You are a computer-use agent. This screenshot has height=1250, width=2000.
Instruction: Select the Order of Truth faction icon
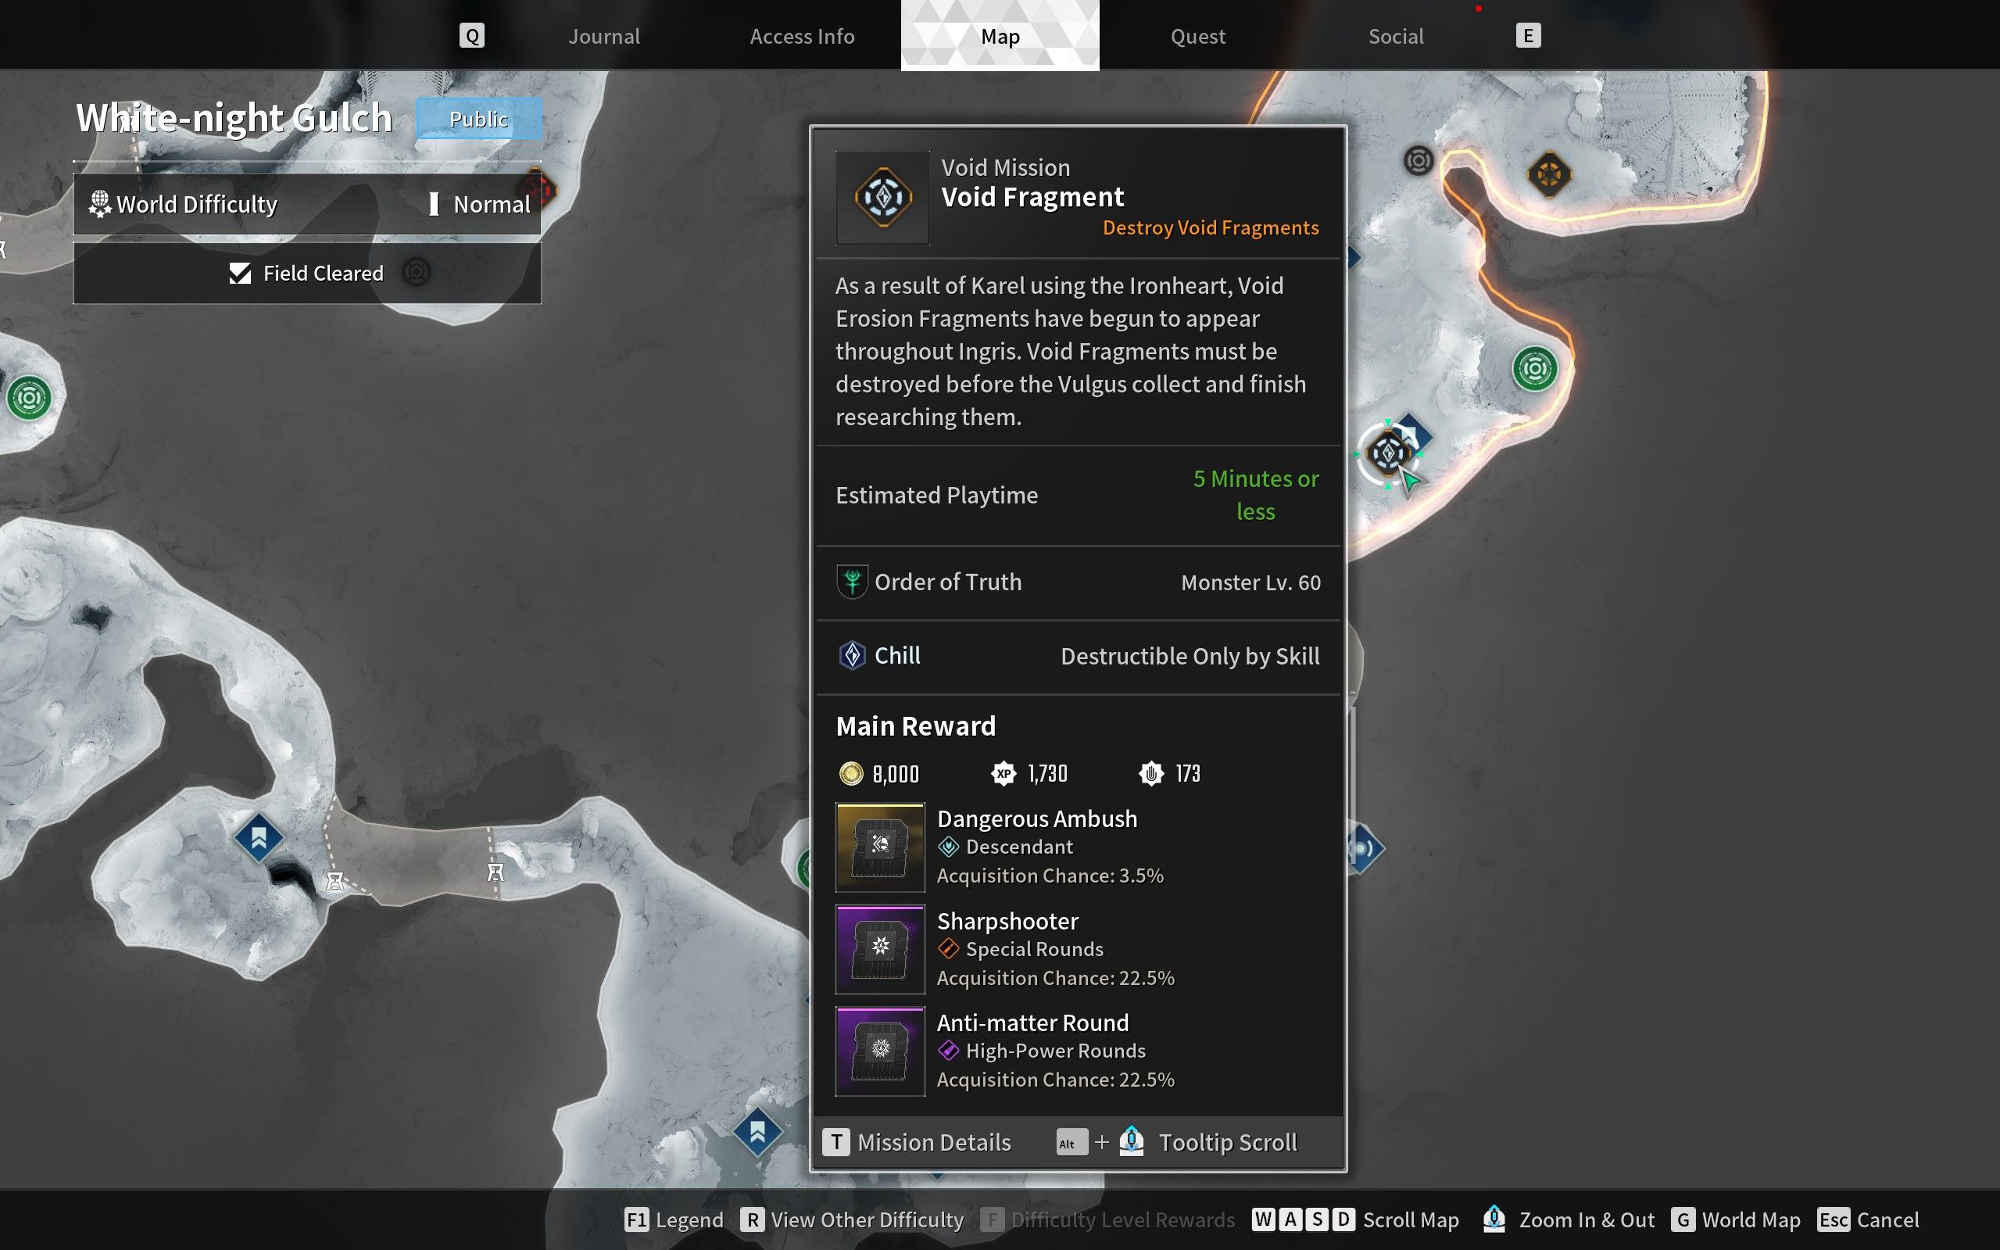coord(851,582)
